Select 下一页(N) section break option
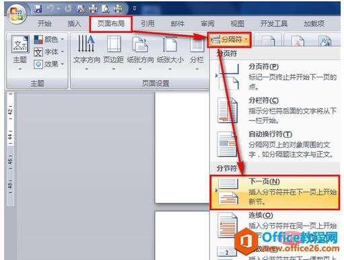This screenshot has height=260, width=344. pyautogui.click(x=275, y=193)
